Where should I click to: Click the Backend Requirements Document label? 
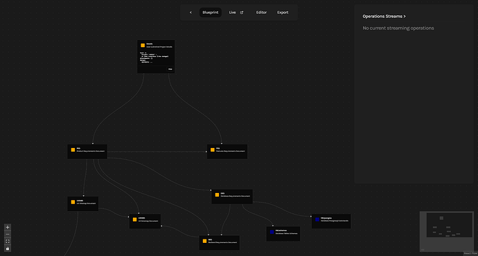(x=222, y=242)
